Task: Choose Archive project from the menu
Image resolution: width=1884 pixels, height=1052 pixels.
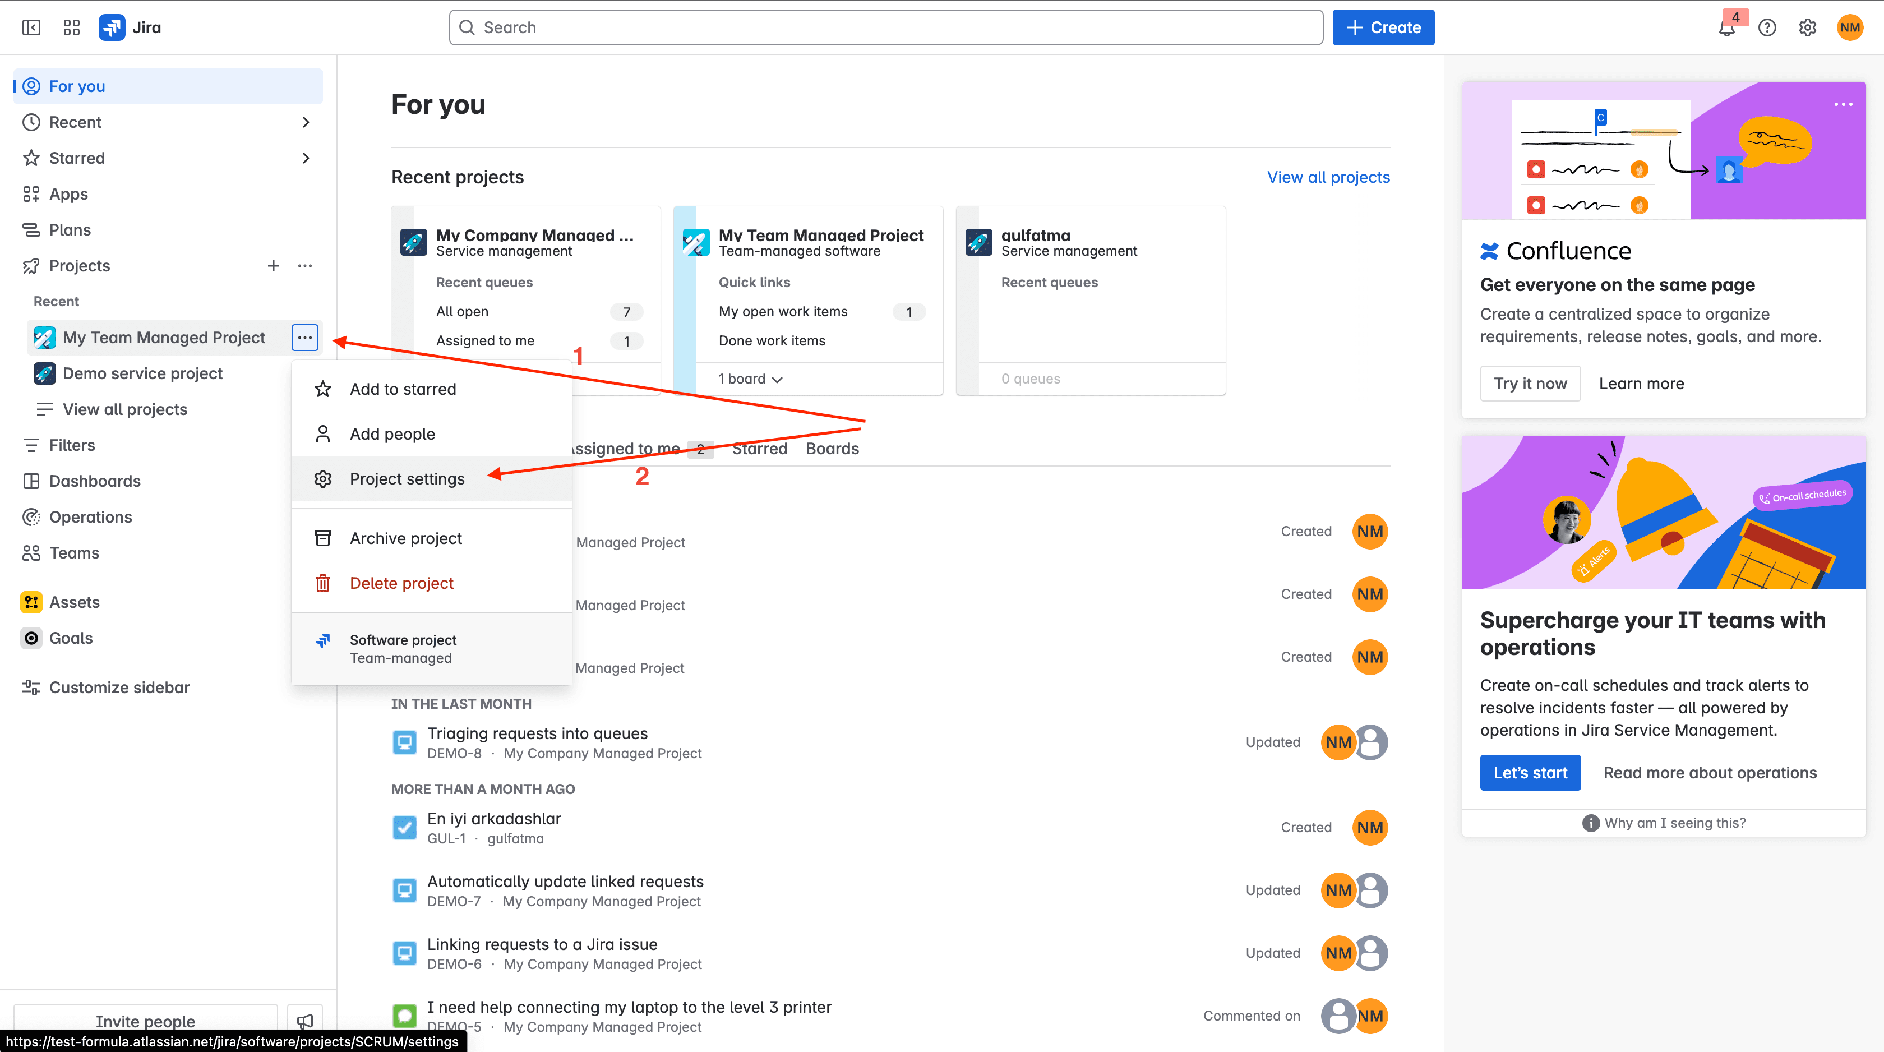Action: (x=432, y=538)
